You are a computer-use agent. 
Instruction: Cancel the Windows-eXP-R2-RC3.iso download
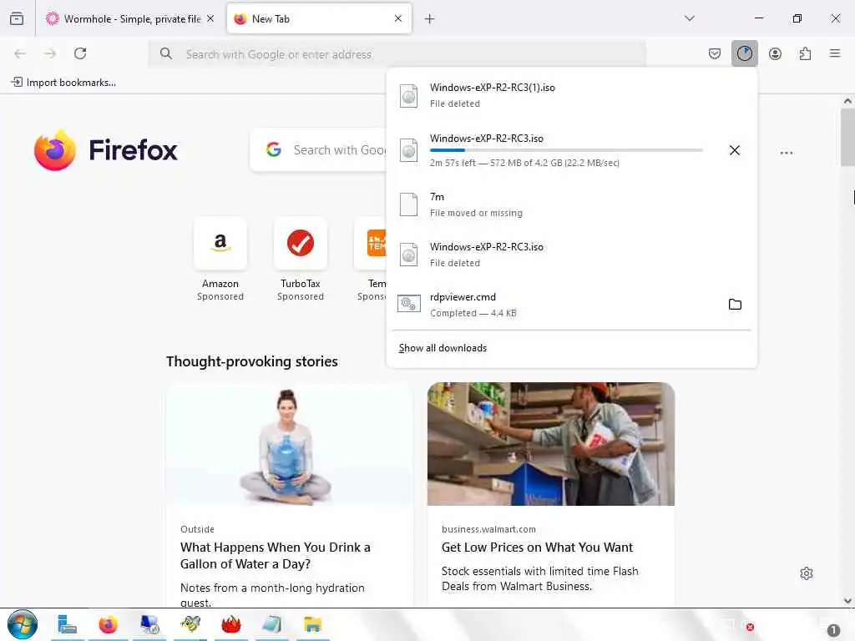(735, 150)
